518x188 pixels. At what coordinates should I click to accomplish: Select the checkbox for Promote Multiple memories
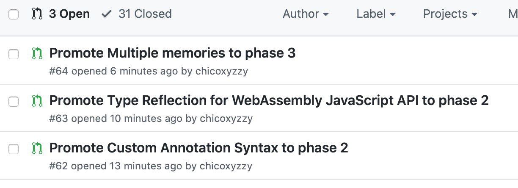pos(14,54)
